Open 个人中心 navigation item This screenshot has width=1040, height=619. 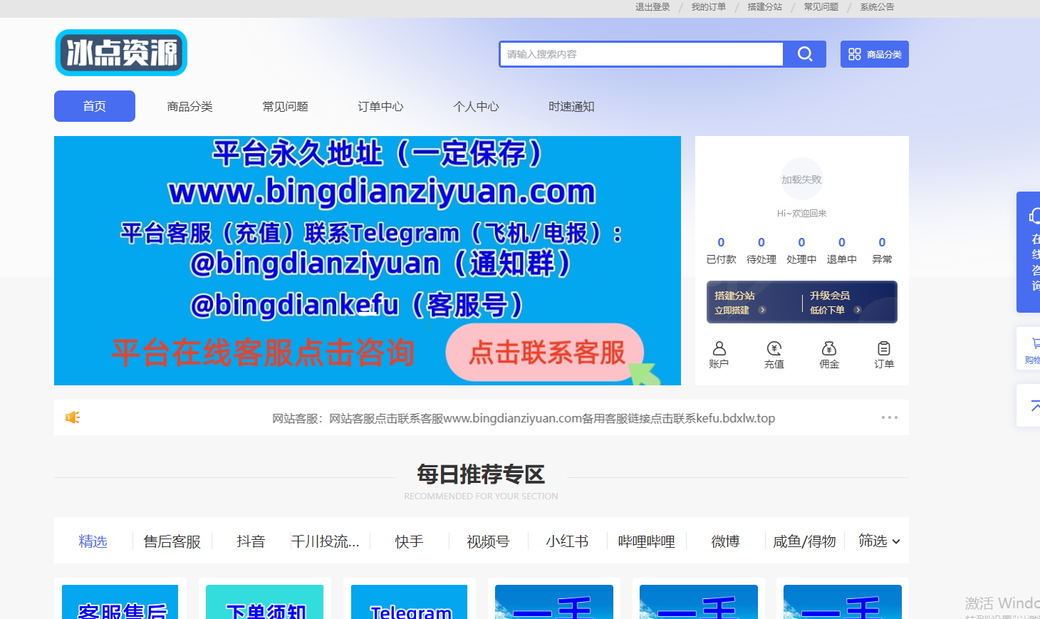pos(477,106)
